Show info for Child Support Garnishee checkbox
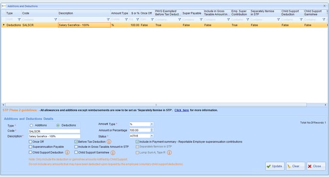The width and height of the screenshot is (329, 177). [x=113, y=153]
